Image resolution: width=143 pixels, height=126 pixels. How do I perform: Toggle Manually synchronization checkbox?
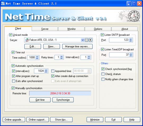coord(13,88)
